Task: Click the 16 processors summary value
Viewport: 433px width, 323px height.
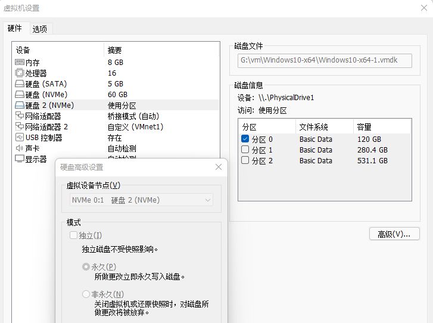Action: pos(112,73)
